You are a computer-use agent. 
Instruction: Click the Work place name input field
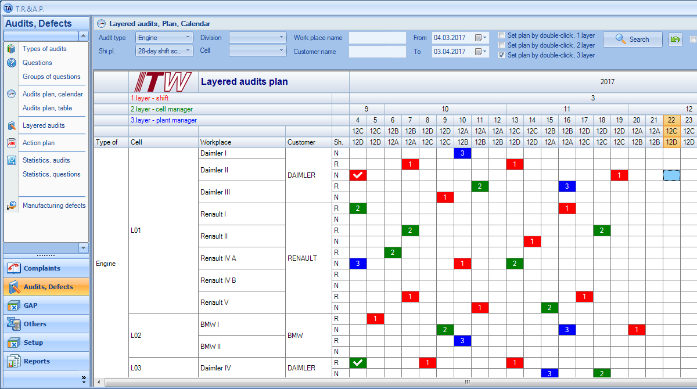pyautogui.click(x=377, y=38)
